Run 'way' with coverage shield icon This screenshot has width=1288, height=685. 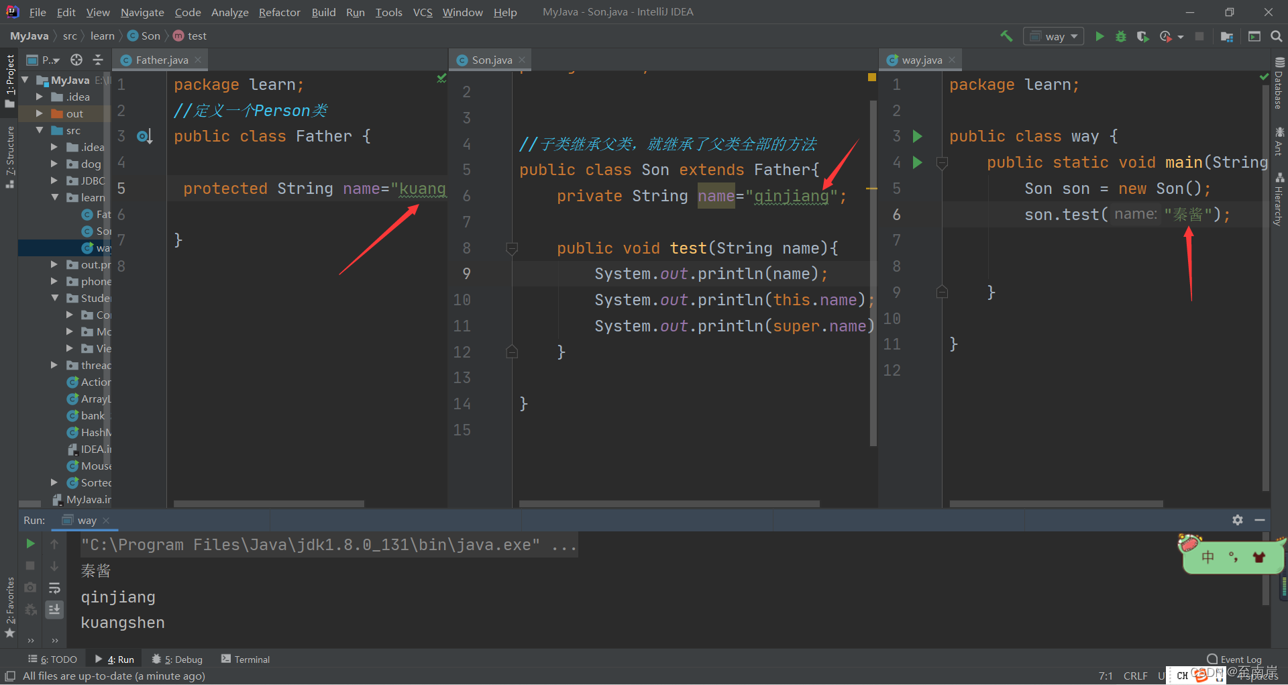tap(1143, 36)
